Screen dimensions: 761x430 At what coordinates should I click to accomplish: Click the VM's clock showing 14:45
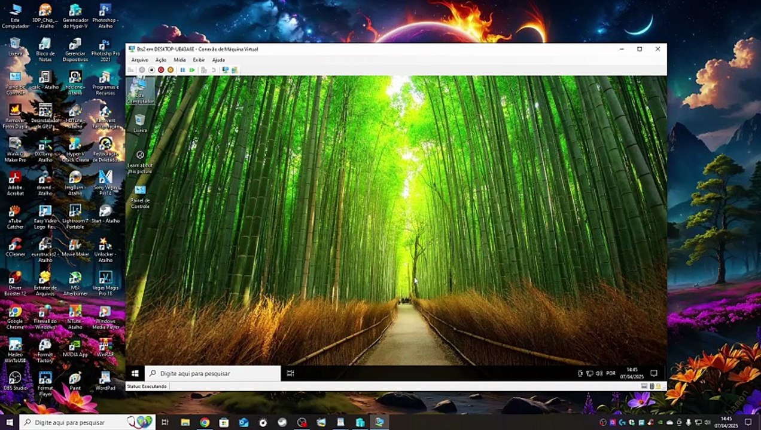[x=632, y=373]
